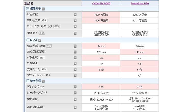Select the 1〜1/1600 秒 shutter speed value
The width and height of the screenshot is (182, 112).
pos(140,93)
